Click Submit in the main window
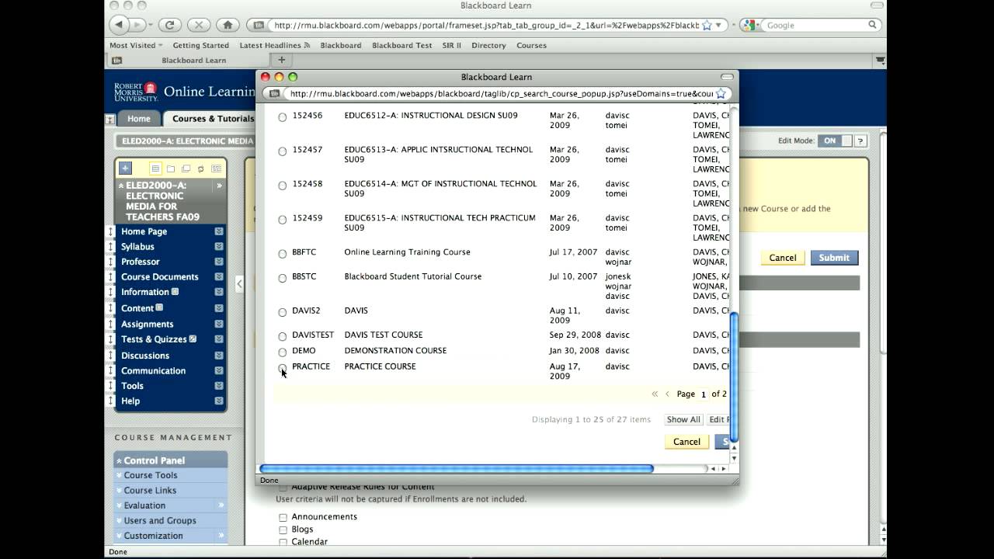The height and width of the screenshot is (559, 994). point(834,258)
